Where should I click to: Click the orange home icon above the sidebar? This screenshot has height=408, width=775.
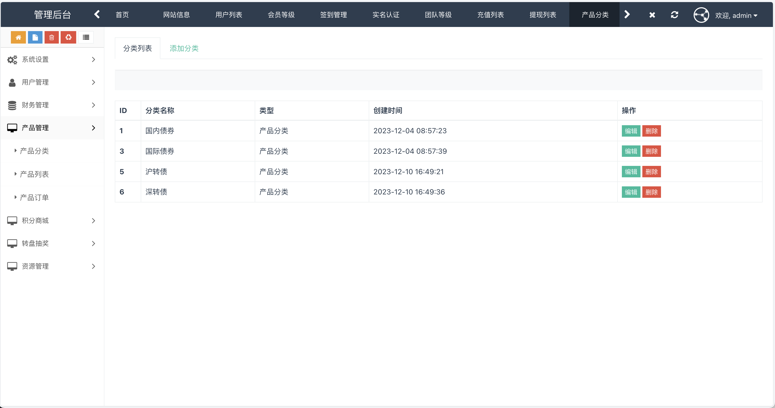[x=18, y=37]
